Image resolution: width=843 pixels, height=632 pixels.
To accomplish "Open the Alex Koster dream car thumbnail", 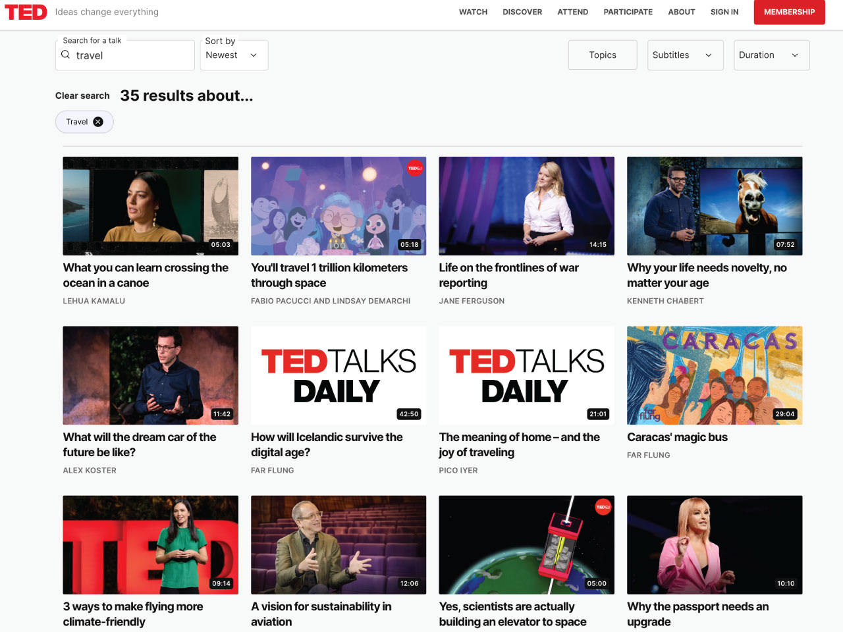I will (x=151, y=375).
